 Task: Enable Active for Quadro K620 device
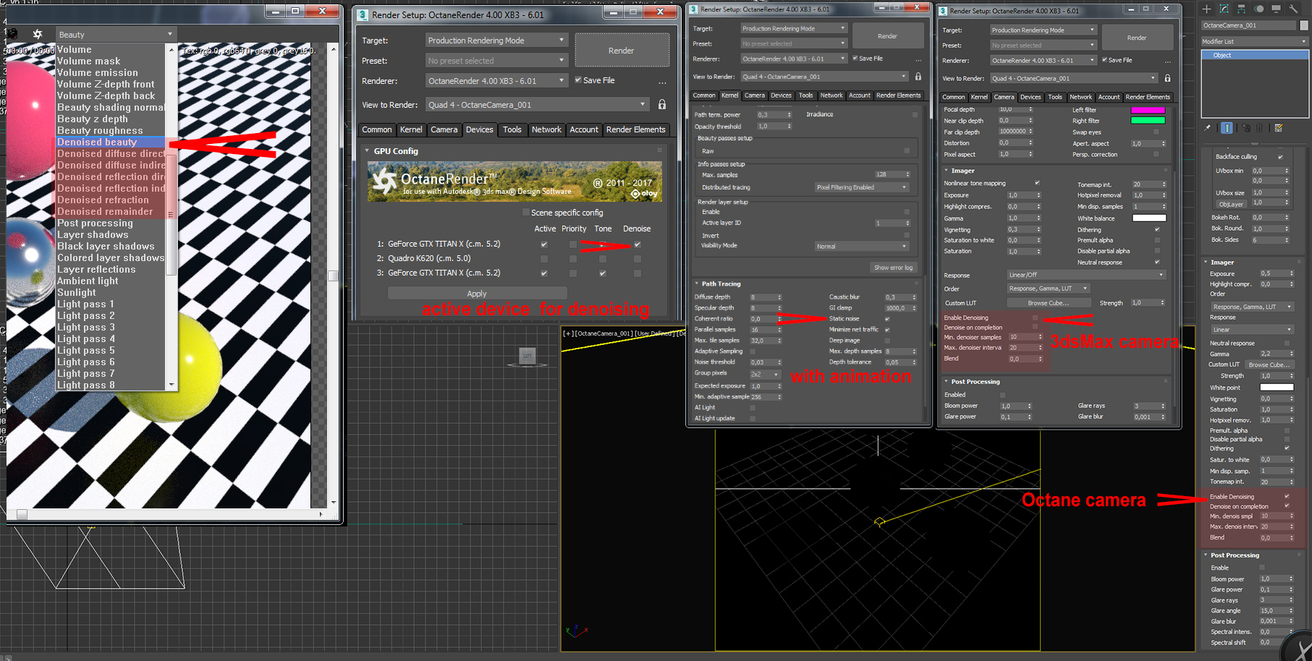click(544, 259)
